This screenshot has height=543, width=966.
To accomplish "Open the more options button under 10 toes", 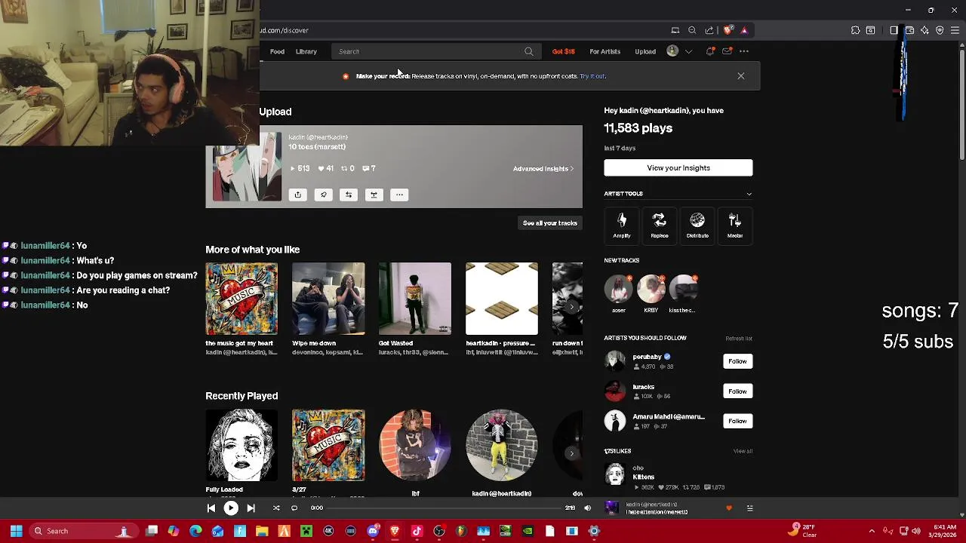I will [399, 195].
